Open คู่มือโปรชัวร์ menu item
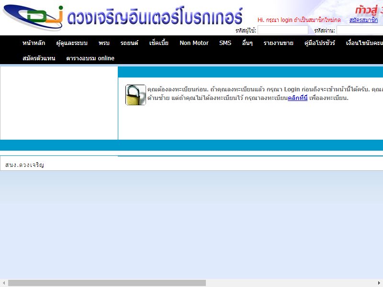The height and width of the screenshot is (287, 383). point(320,43)
